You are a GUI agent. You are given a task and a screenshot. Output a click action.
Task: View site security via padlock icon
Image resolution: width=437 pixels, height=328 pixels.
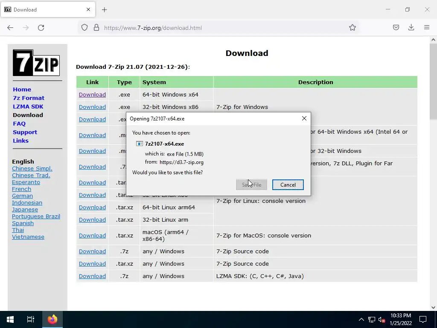pos(96,28)
